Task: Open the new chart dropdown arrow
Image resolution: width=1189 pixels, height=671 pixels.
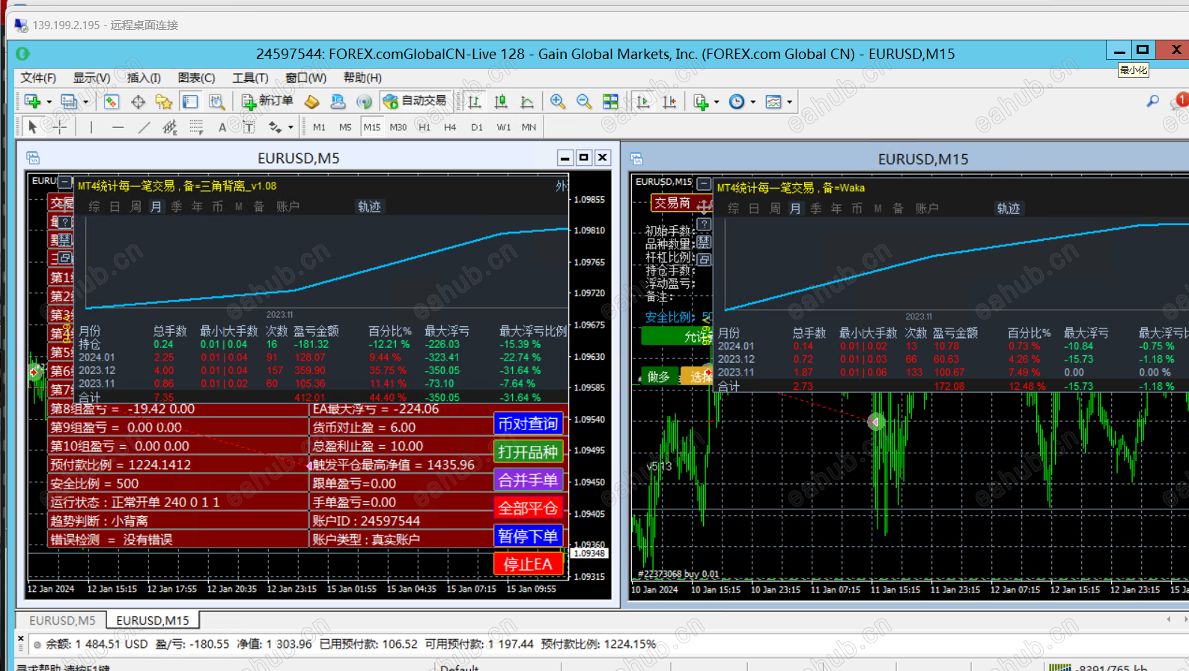Action: pos(49,102)
